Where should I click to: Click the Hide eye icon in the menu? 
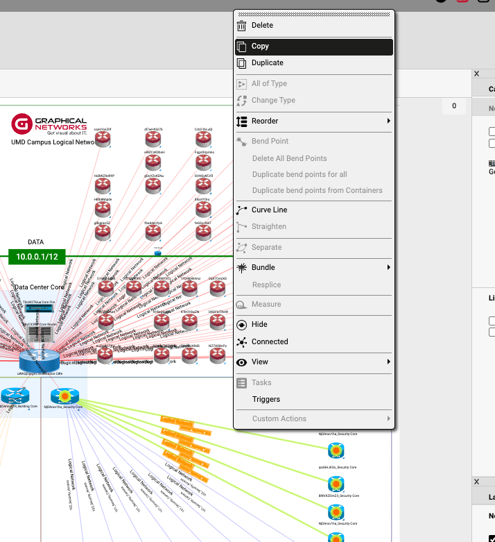tap(241, 325)
